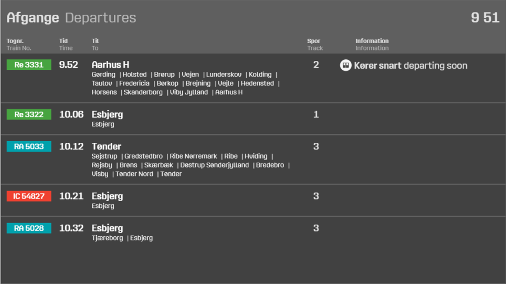The height and width of the screenshot is (284, 506).
Task: Select the green Re 3331 train badge
Action: click(x=29, y=65)
